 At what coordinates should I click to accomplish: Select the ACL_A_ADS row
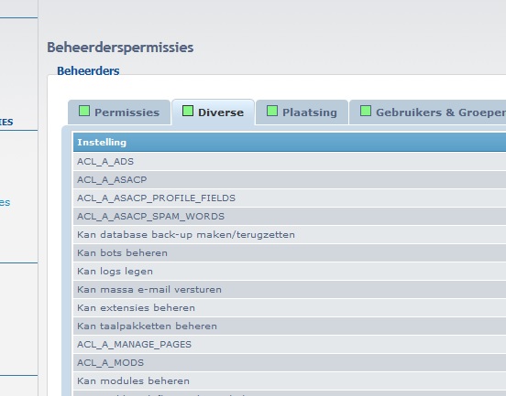[290, 161]
